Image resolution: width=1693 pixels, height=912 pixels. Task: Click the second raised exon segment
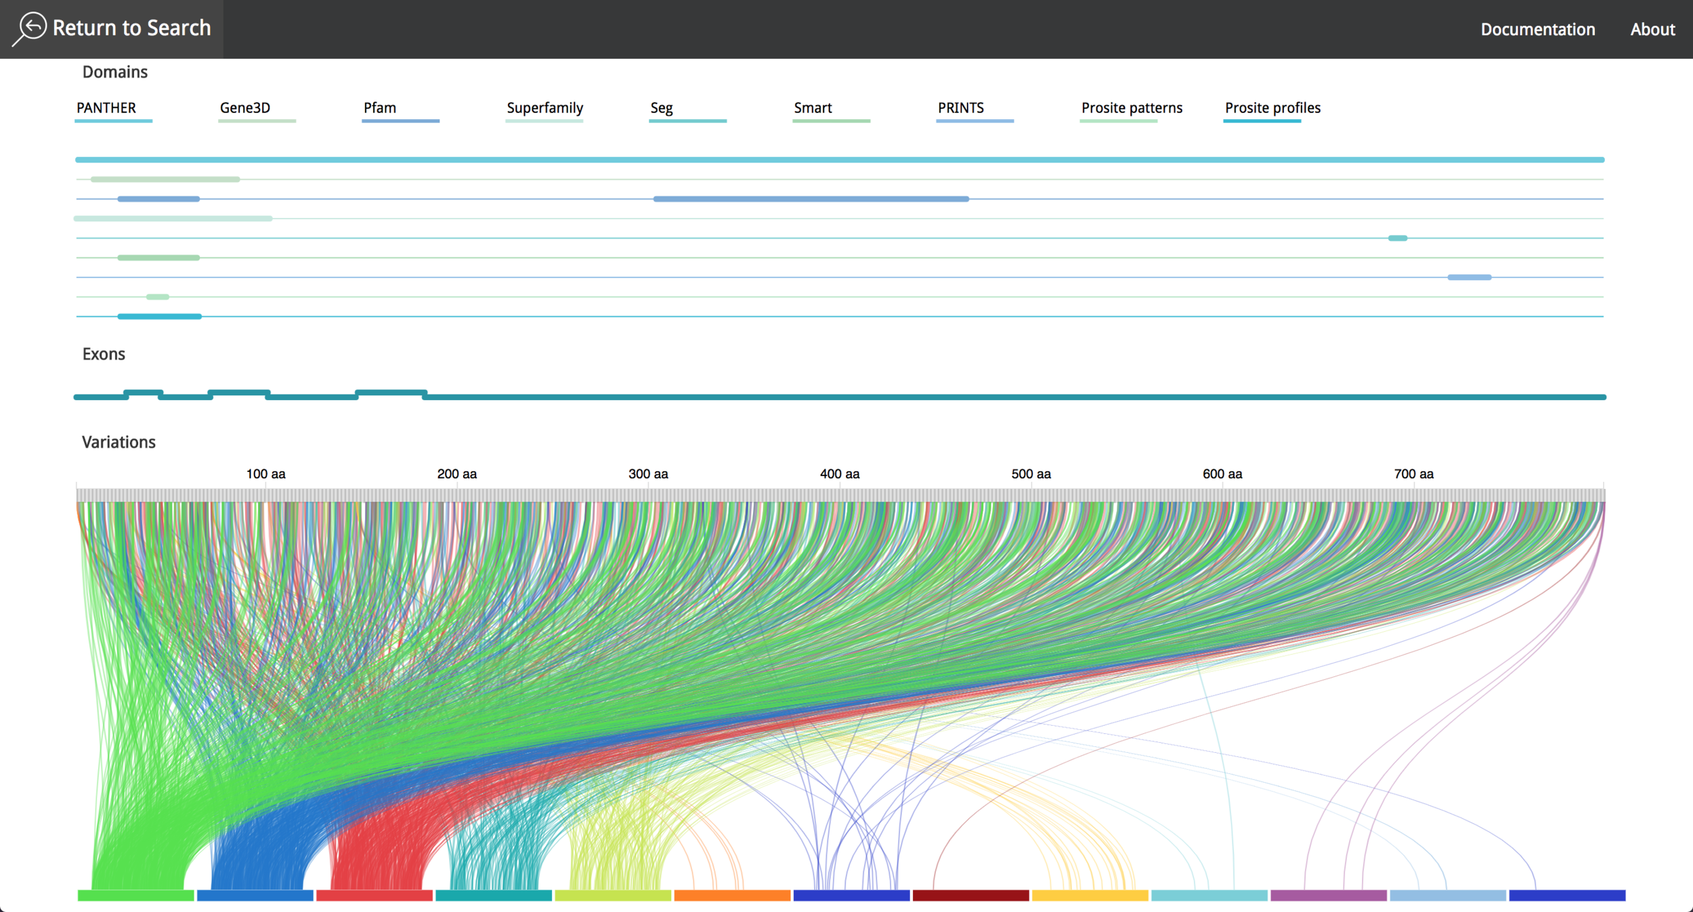click(x=239, y=393)
